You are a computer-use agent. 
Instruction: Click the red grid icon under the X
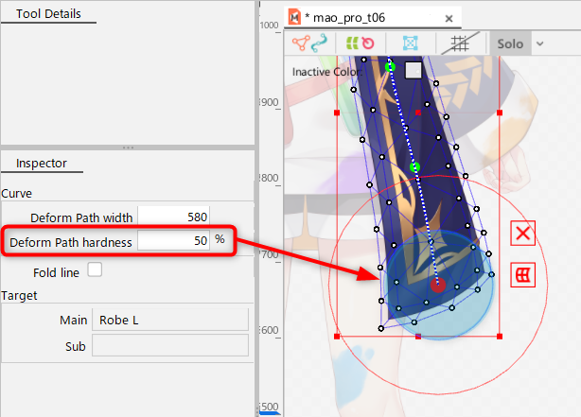point(522,275)
